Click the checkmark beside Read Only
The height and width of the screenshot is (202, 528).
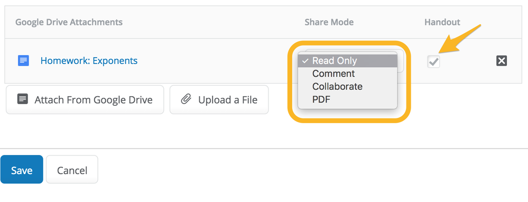click(305, 61)
